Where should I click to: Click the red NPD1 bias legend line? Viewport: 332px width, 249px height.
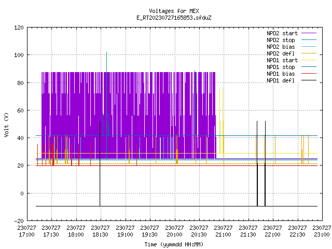tap(309, 74)
